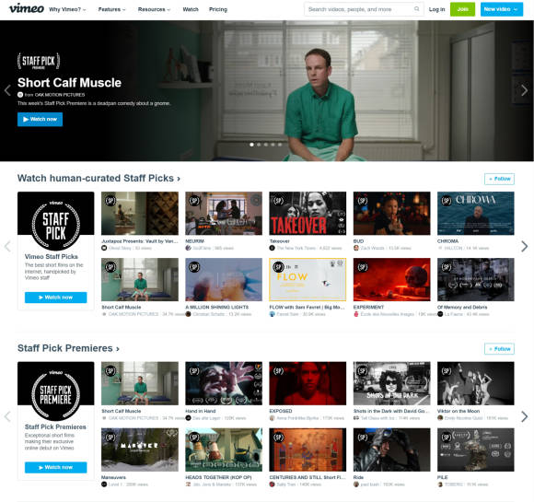Open Of Memory and Debris thumbnail
Screen dimensions: 534x502
[x=476, y=279]
